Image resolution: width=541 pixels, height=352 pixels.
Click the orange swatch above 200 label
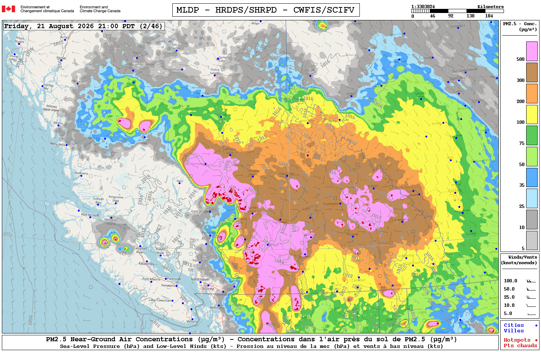tap(532, 93)
